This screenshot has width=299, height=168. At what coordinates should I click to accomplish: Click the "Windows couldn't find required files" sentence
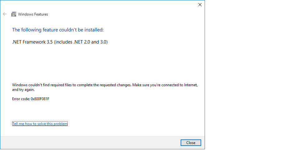coord(72,85)
